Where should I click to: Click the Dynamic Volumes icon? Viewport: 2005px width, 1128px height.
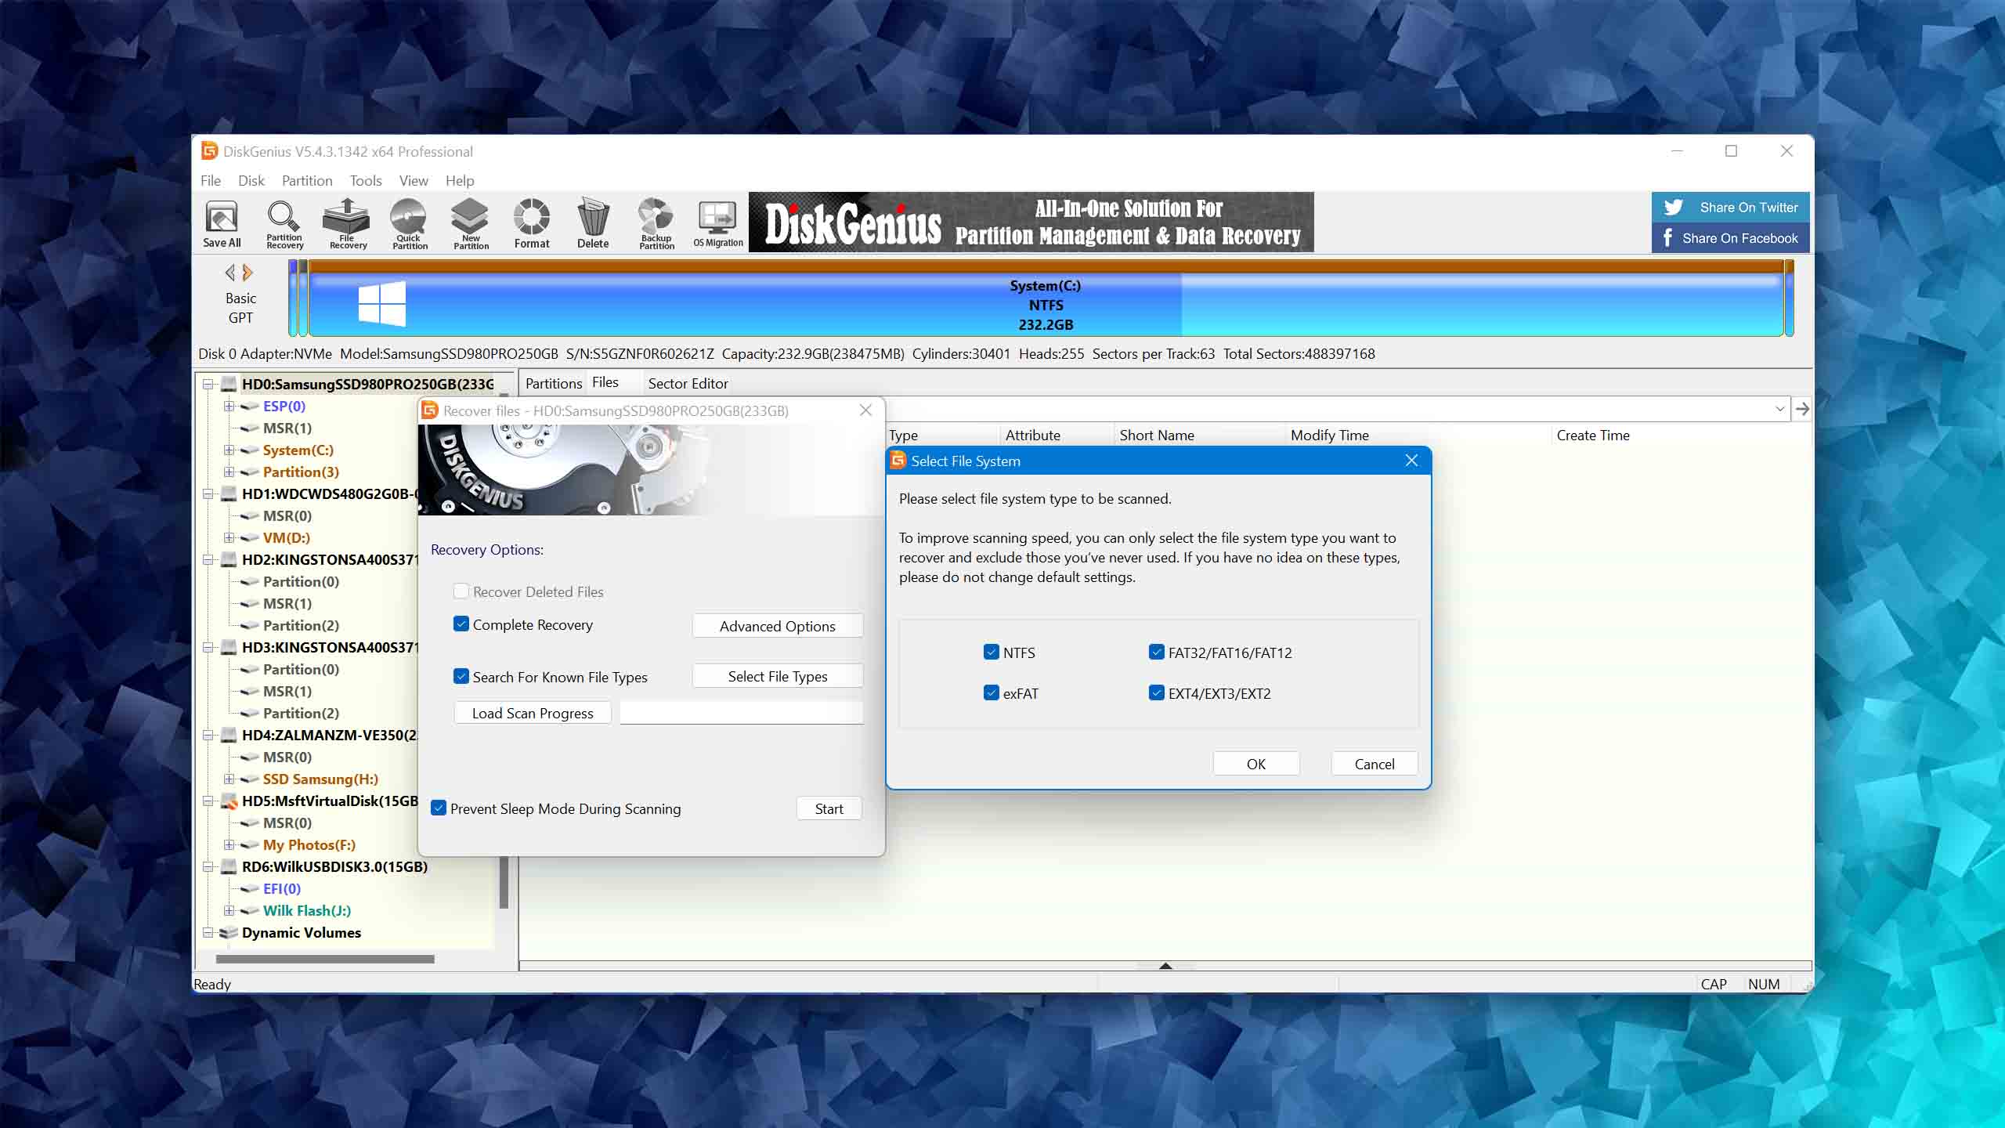coord(229,932)
